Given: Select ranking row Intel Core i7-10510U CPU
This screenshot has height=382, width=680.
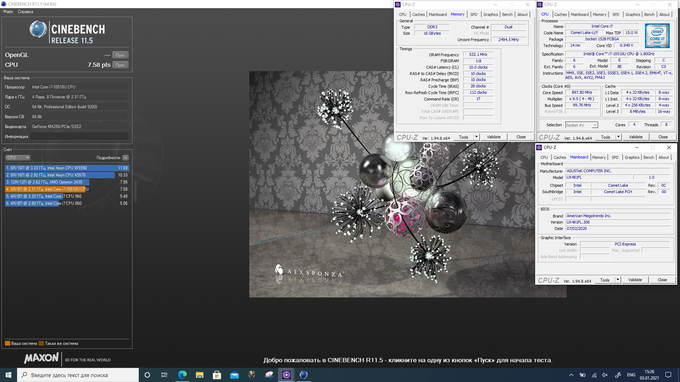Looking at the screenshot, I should (67, 189).
